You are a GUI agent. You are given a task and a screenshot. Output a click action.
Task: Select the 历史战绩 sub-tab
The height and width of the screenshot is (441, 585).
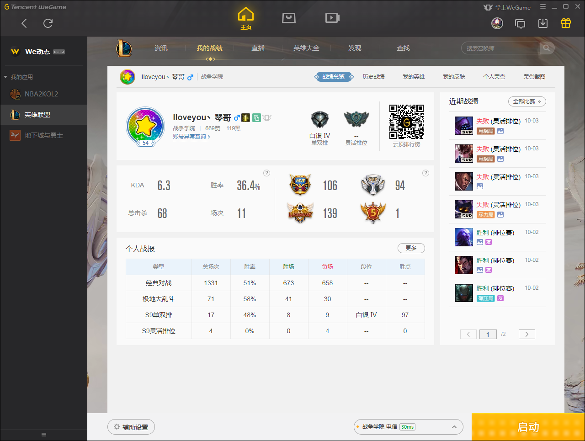tap(373, 77)
